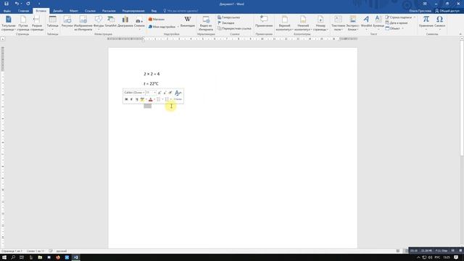This screenshot has width=464, height=261.
Task: Expand the Equation (Уравнение) dropdown arrow
Action: (x=426, y=29)
